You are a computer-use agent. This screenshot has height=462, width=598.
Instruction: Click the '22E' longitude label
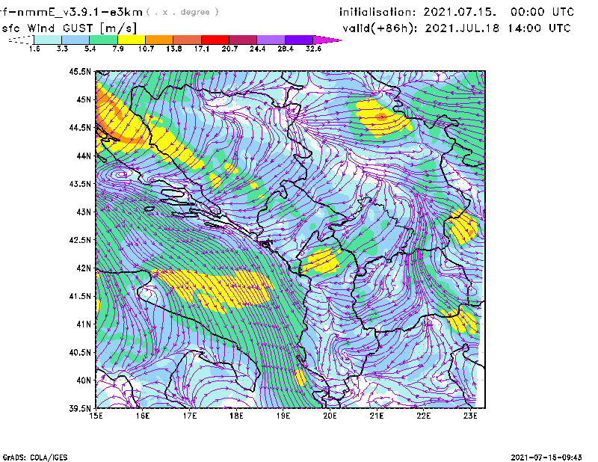coord(423,416)
